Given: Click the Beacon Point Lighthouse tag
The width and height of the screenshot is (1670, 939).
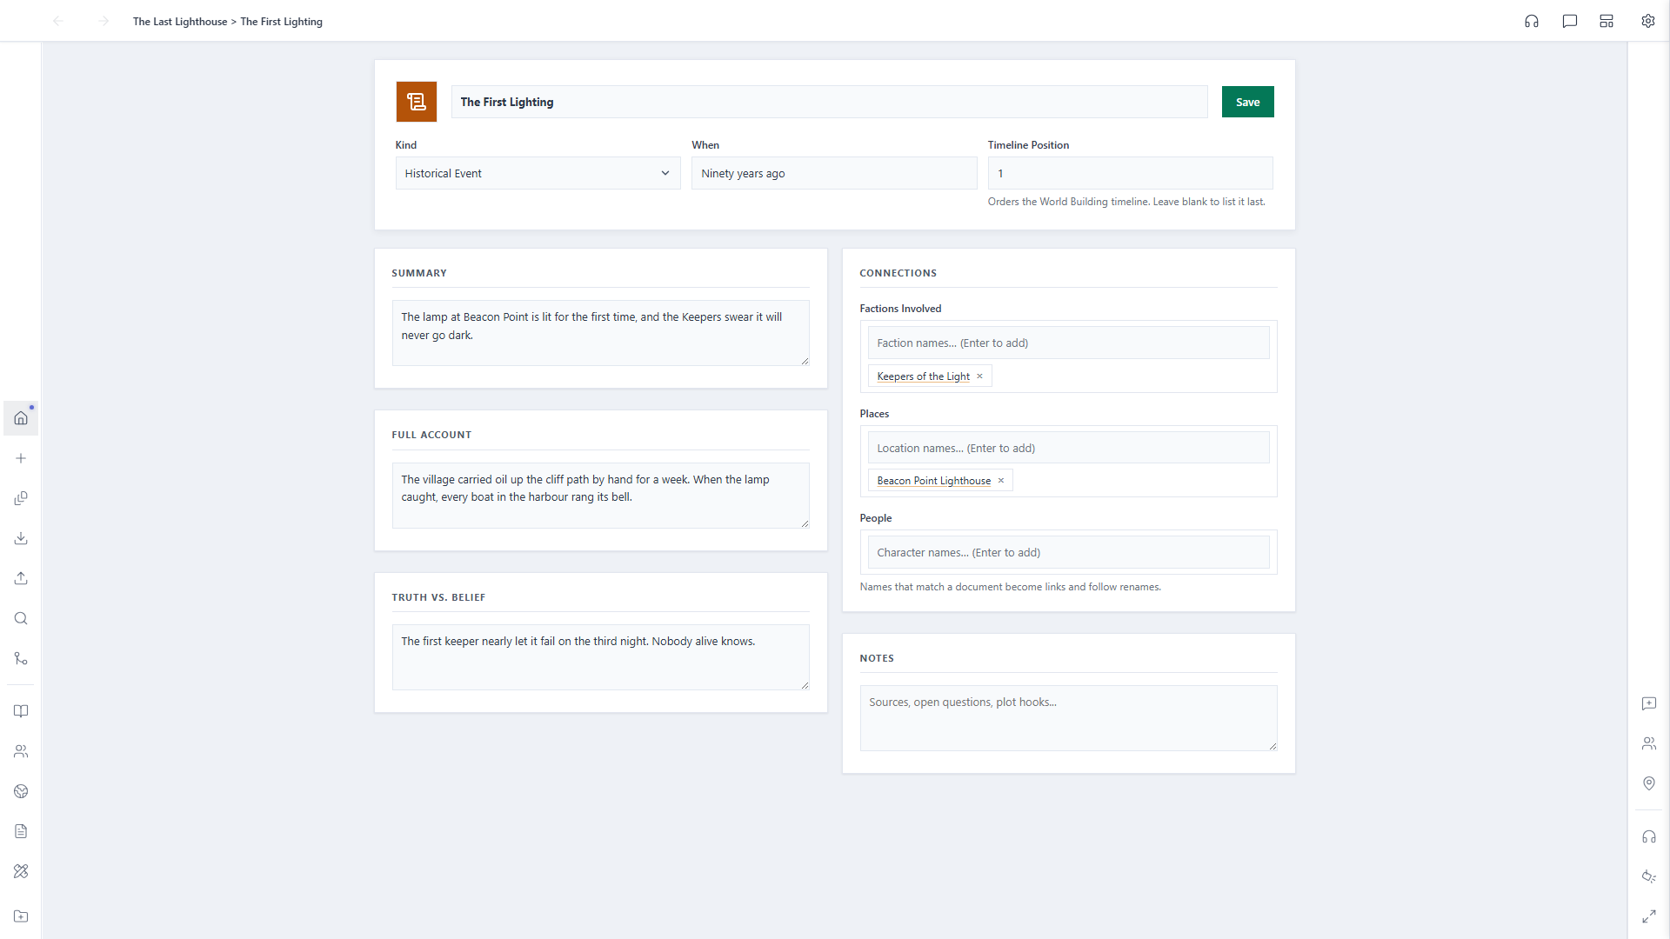Looking at the screenshot, I should pos(933,481).
